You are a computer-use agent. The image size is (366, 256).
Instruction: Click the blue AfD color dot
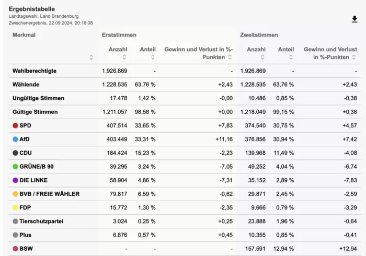[15, 139]
